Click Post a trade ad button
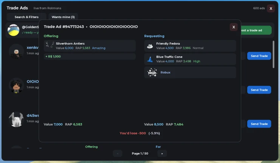 pyautogui.click(x=256, y=30)
